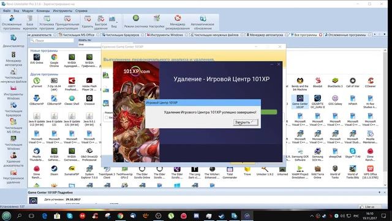Screen dimensions: 392x221
Task: Open the Инструменты menu
Action: click(x=62, y=11)
